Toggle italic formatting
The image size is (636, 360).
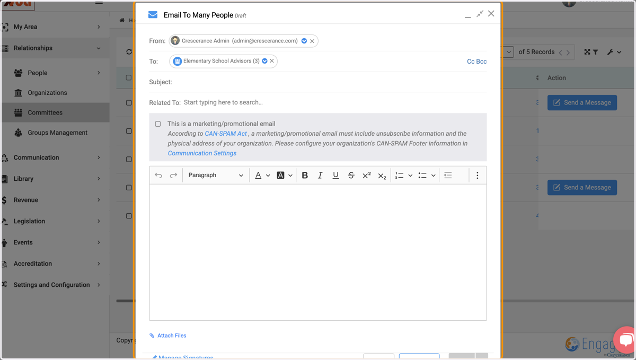[x=320, y=175]
